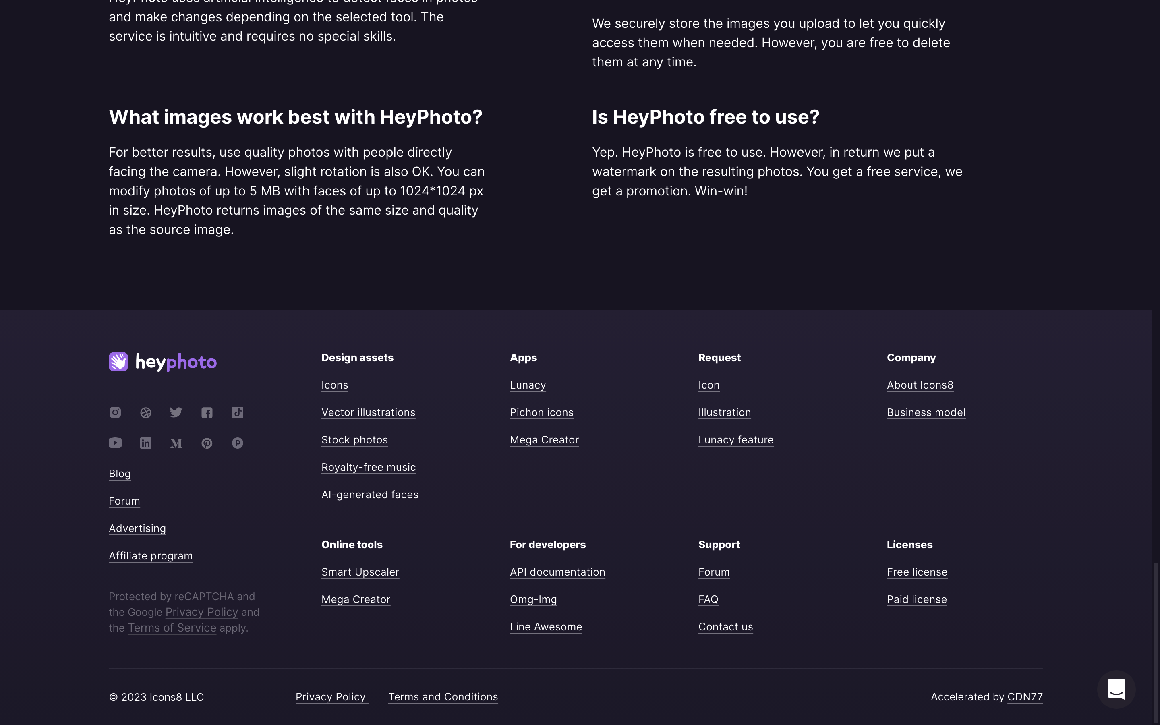Open Smart Upscaler tool link
The height and width of the screenshot is (725, 1160).
coord(360,572)
